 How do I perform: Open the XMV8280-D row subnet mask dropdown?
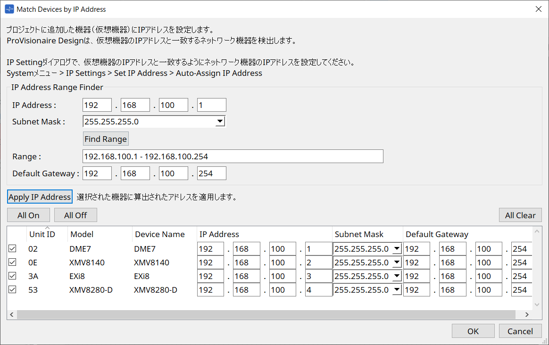[x=397, y=290]
